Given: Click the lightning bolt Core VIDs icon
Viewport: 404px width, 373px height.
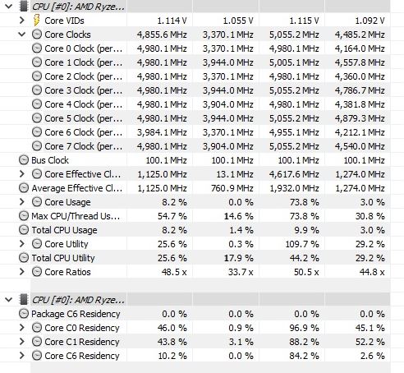Looking at the screenshot, I should point(36,21).
